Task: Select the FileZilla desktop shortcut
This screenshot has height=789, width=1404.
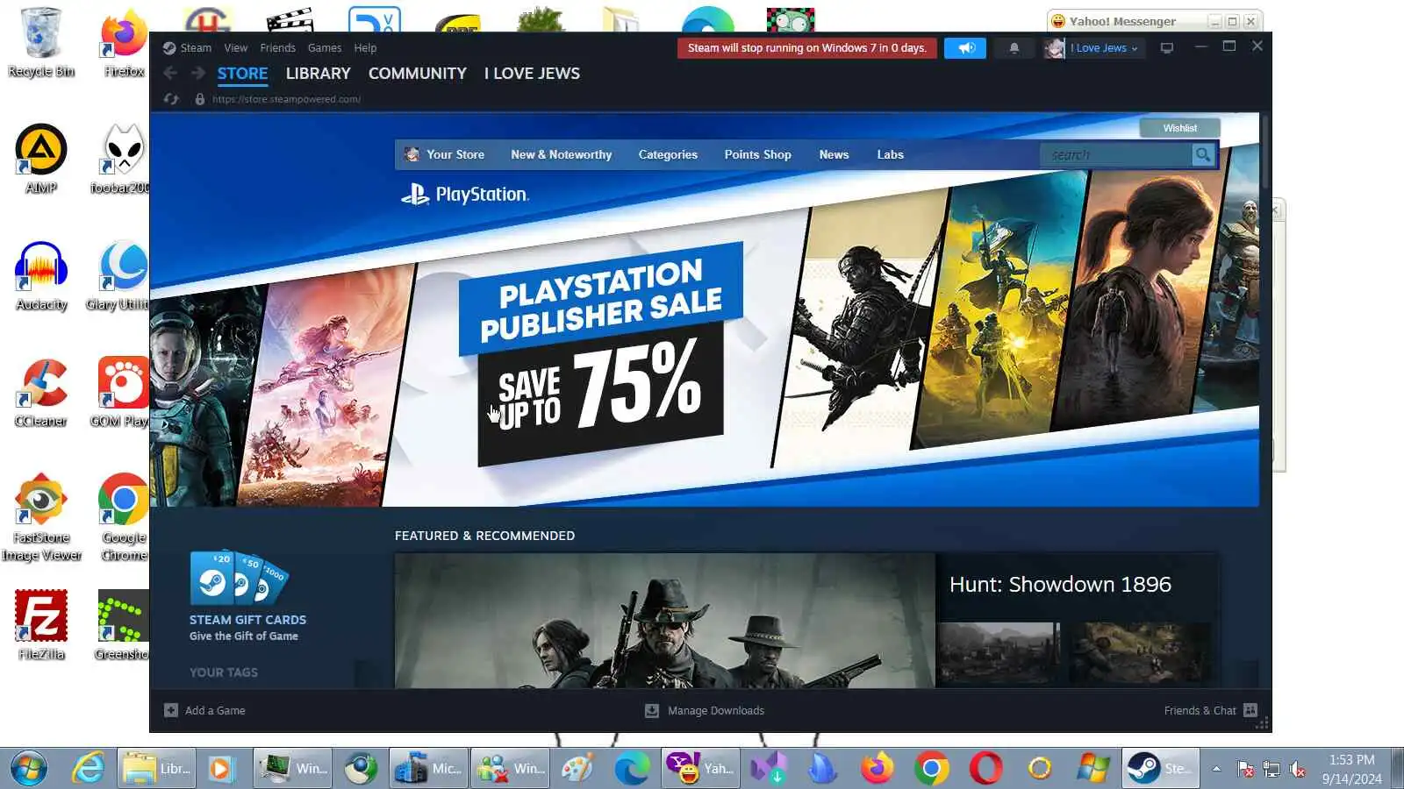Action: (41, 625)
